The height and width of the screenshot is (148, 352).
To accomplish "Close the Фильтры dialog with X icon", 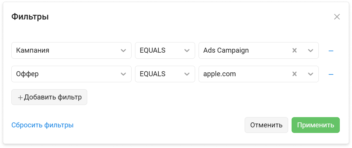I will pos(337,17).
